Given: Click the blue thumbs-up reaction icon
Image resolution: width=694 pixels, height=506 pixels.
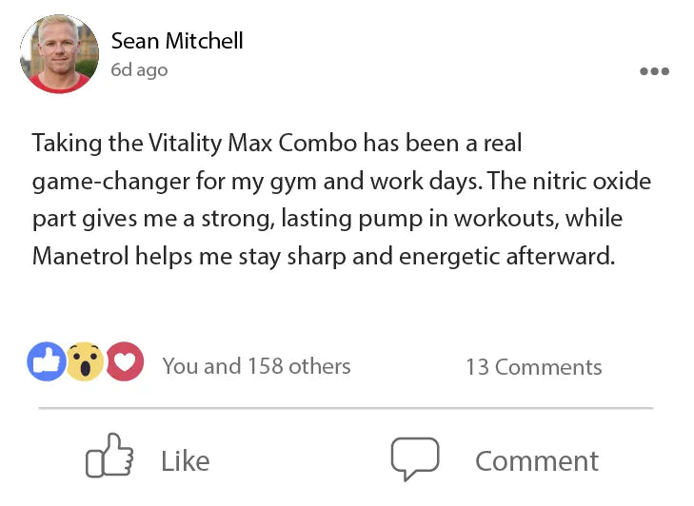Looking at the screenshot, I should pyautogui.click(x=46, y=361).
